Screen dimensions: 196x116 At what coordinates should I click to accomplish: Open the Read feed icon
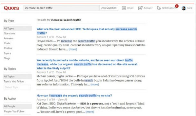(124, 8)
